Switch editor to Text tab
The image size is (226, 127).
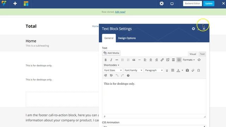[x=202, y=54]
